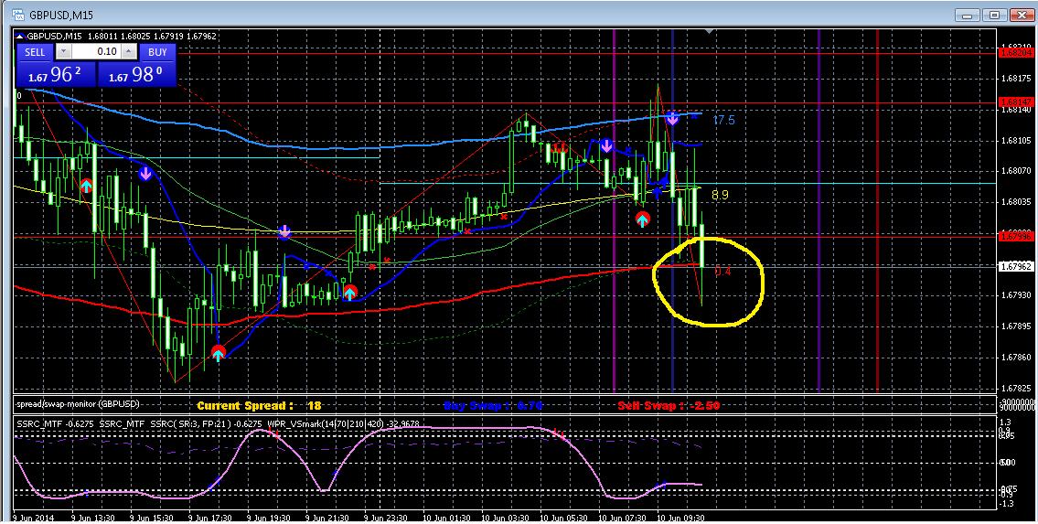Restore down the GBPUSD,M15 chart window
Viewport: 1038px width, 524px height.
click(x=993, y=15)
